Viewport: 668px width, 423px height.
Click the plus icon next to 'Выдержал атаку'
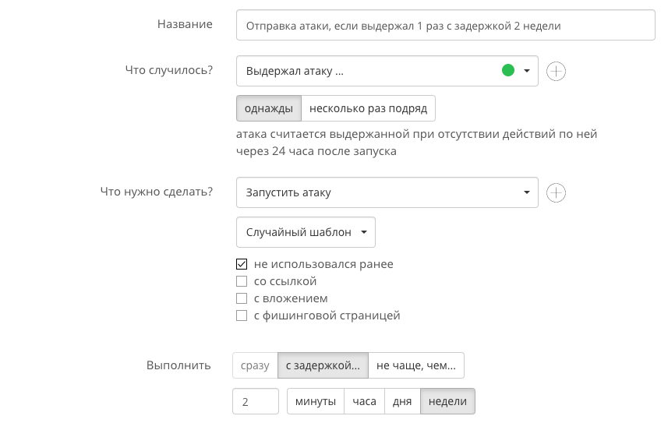click(556, 71)
